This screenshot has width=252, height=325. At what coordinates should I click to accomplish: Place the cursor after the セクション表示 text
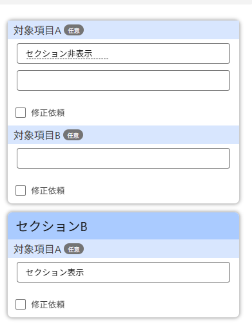tap(84, 272)
